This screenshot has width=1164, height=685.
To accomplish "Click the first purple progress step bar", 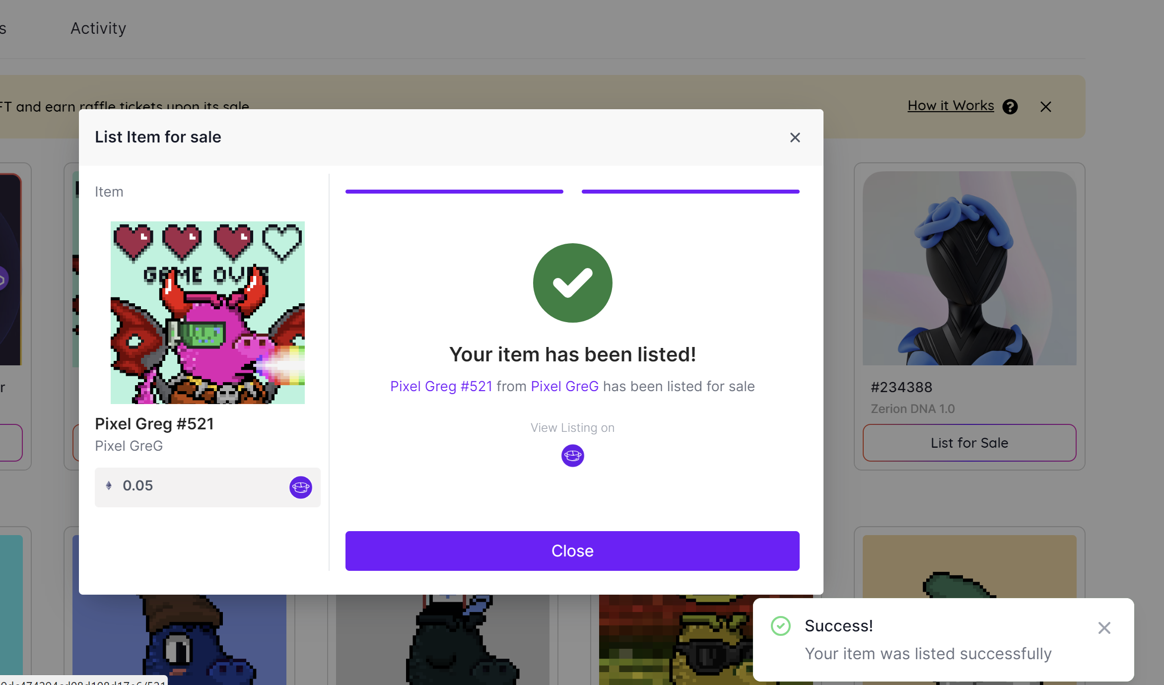I will [x=454, y=191].
